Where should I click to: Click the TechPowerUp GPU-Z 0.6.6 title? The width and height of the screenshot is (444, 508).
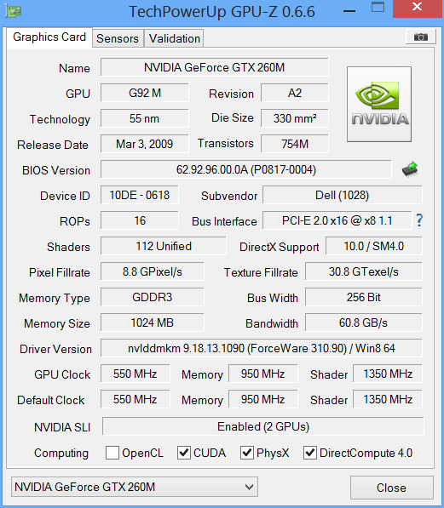pyautogui.click(x=222, y=12)
